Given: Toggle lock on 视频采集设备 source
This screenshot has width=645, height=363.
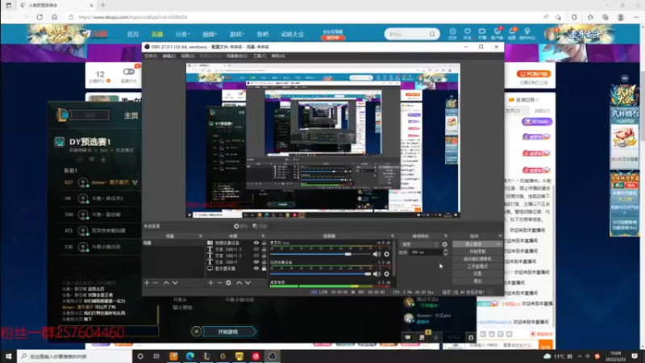Looking at the screenshot, I should click(x=264, y=243).
